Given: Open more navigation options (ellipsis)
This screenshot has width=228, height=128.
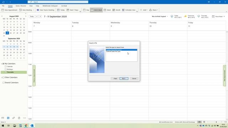Looking at the screenshot, I should (25, 118).
